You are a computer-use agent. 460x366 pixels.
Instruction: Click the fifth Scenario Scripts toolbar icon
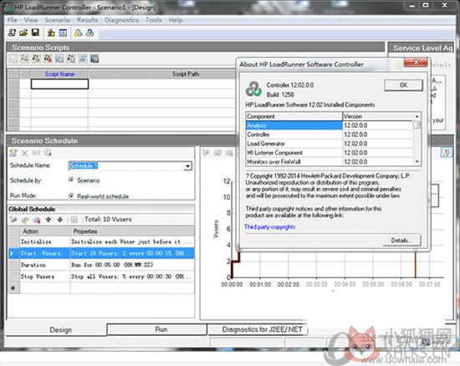tap(59, 58)
